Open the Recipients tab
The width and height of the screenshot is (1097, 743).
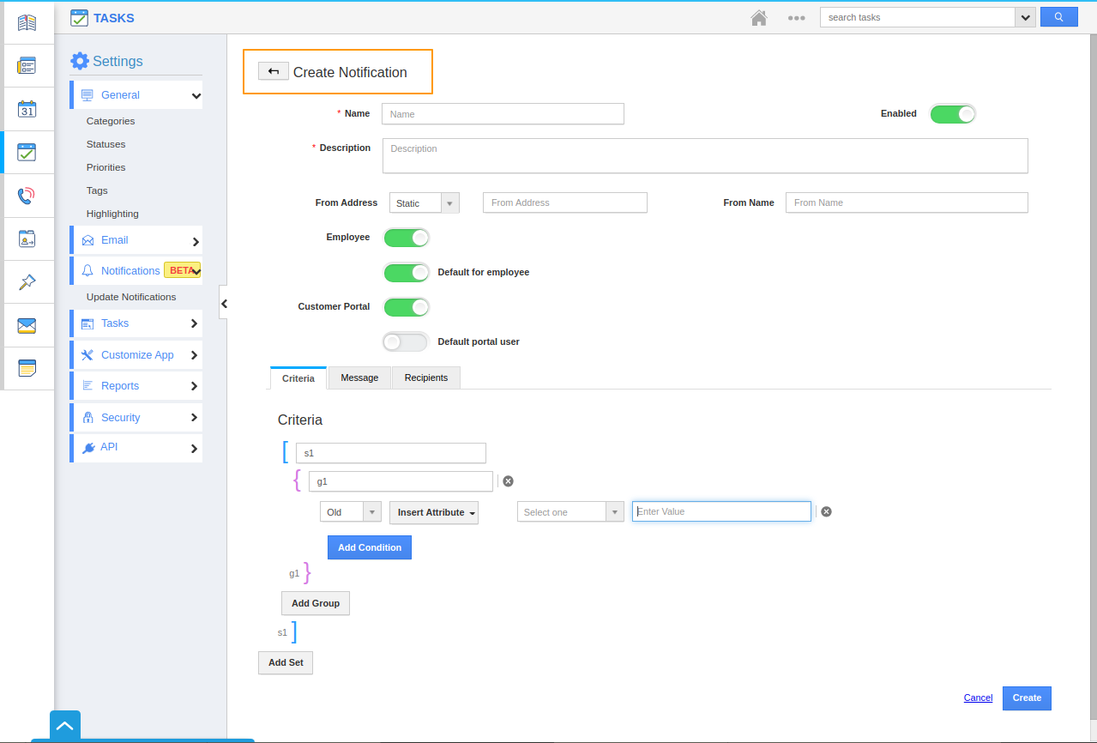click(426, 378)
